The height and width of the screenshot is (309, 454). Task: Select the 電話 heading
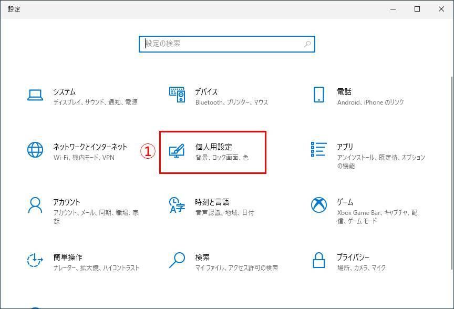click(x=344, y=92)
